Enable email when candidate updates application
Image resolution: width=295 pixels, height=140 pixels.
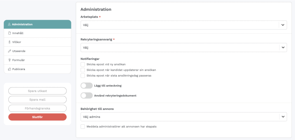(83, 70)
